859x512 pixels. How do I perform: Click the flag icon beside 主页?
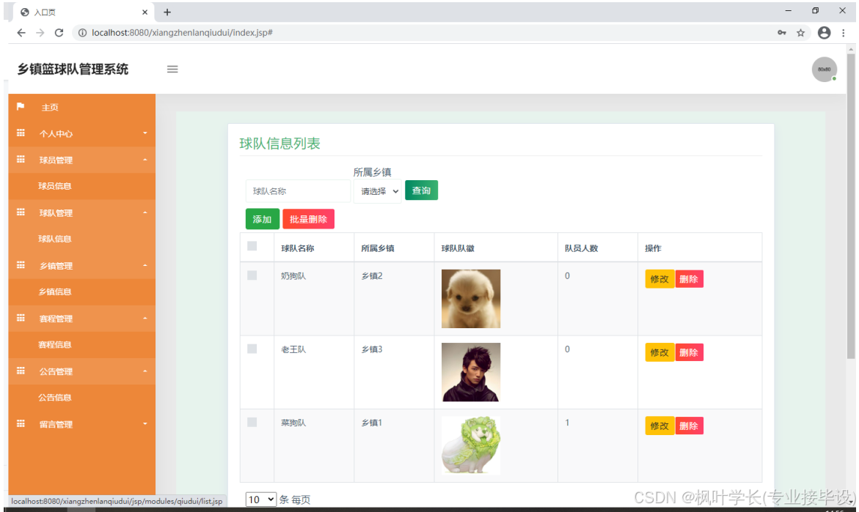21,107
